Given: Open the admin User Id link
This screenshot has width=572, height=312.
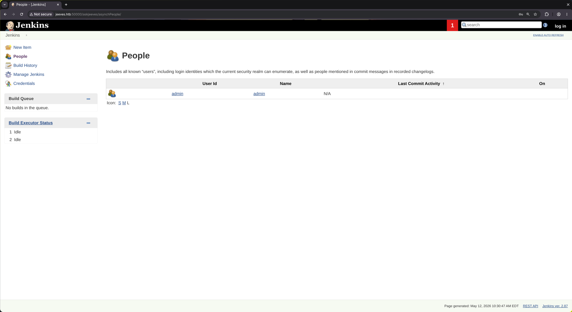Looking at the screenshot, I should point(177,94).
